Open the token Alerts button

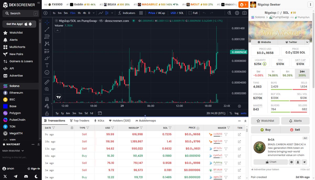[x=295, y=121]
